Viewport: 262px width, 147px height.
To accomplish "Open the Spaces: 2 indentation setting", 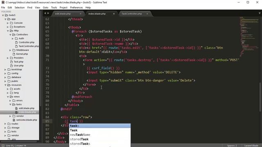I will coord(232,145).
